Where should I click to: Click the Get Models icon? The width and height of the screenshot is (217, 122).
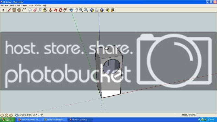108,10
